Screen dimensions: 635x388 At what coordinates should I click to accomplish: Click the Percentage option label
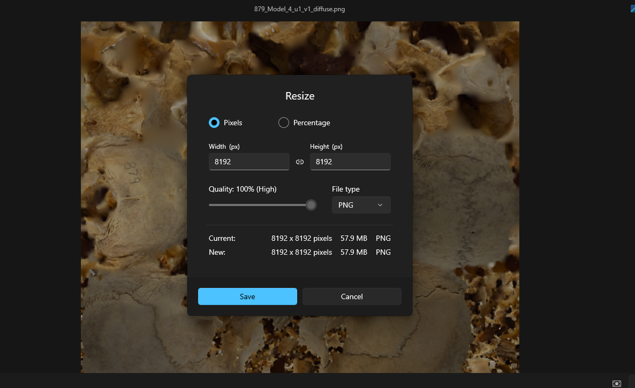(312, 123)
